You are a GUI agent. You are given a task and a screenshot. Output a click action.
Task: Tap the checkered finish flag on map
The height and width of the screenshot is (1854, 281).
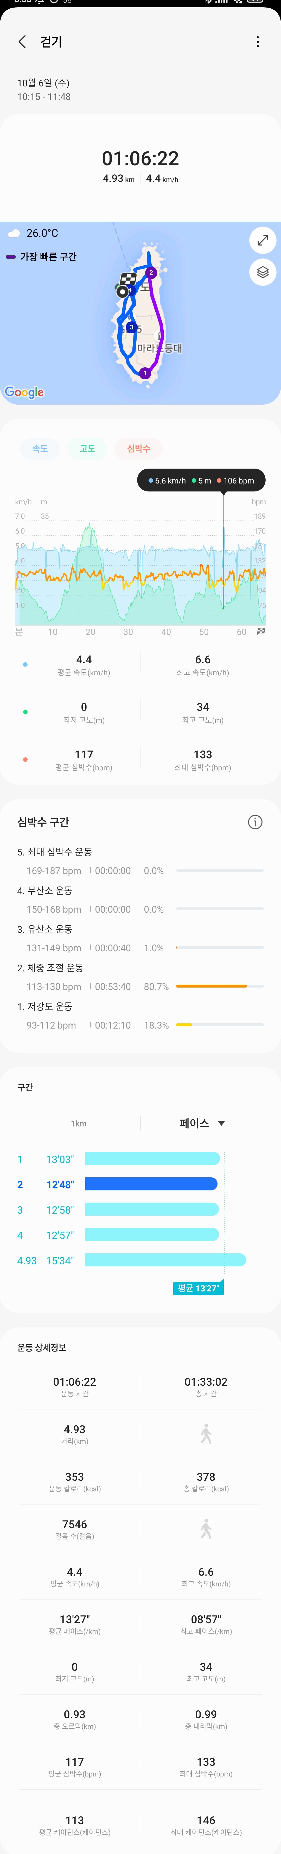pyautogui.click(x=128, y=279)
